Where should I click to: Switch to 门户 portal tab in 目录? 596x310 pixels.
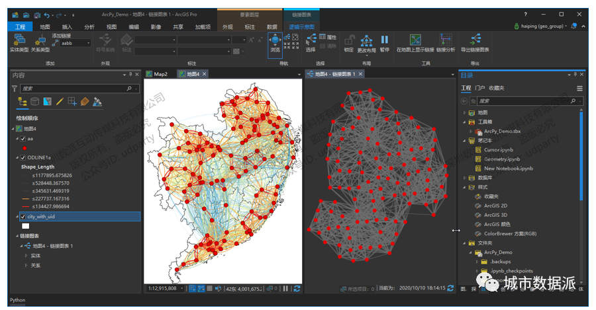tap(479, 88)
